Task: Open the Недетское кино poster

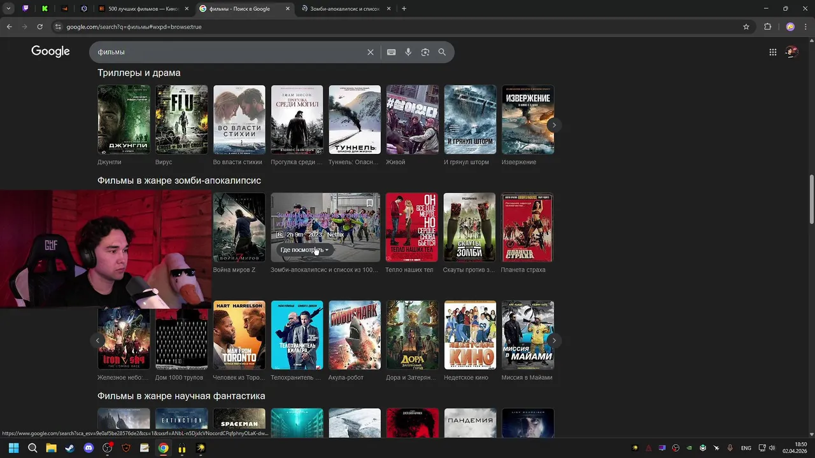Action: (x=470, y=335)
